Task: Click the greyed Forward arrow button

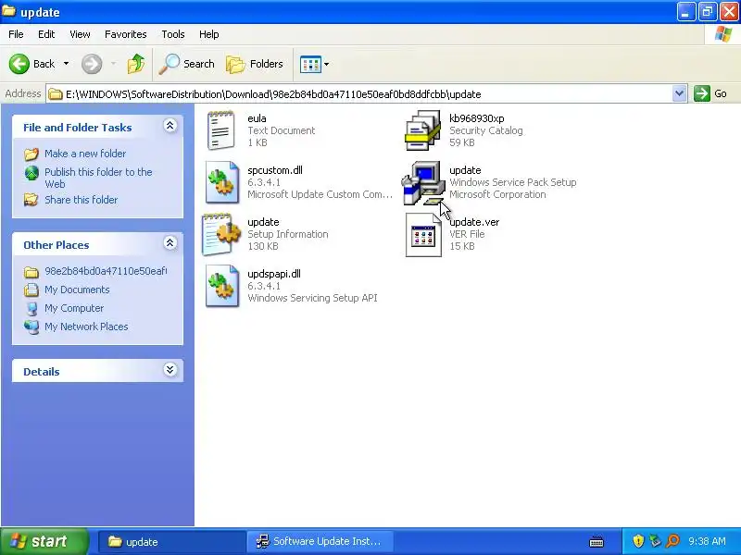Action: (92, 64)
